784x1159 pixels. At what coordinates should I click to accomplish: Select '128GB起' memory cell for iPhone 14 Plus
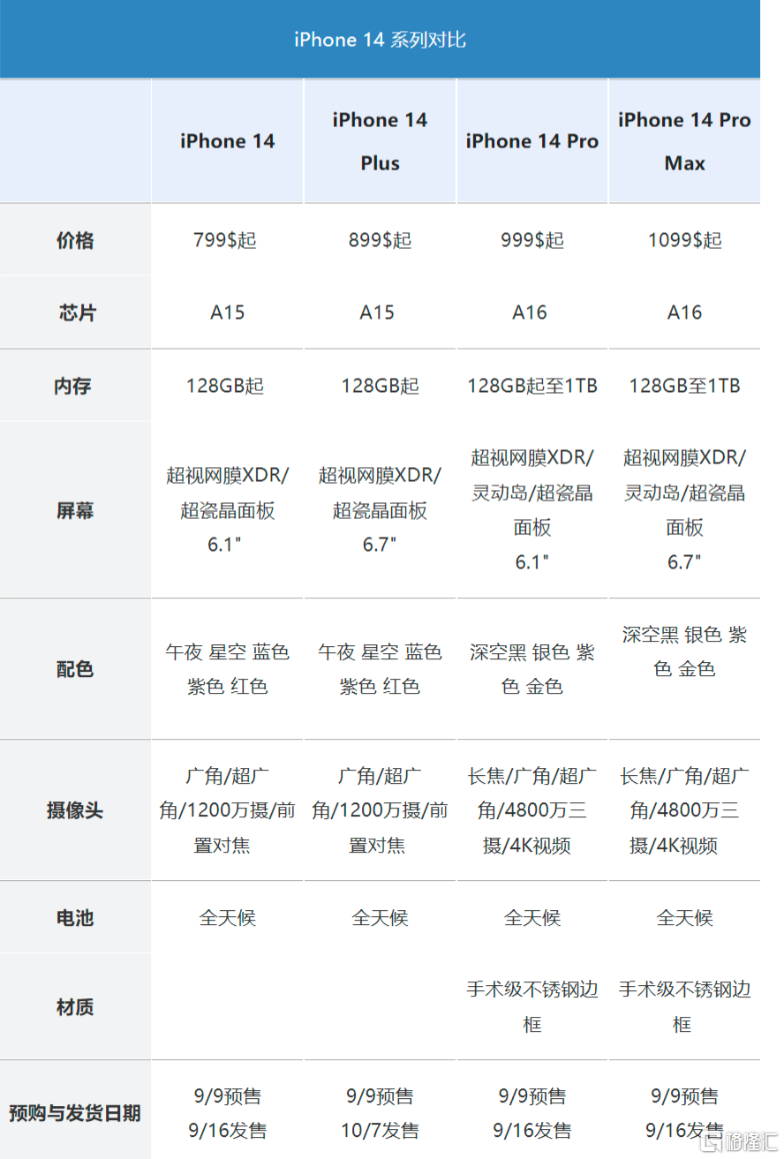pos(380,386)
